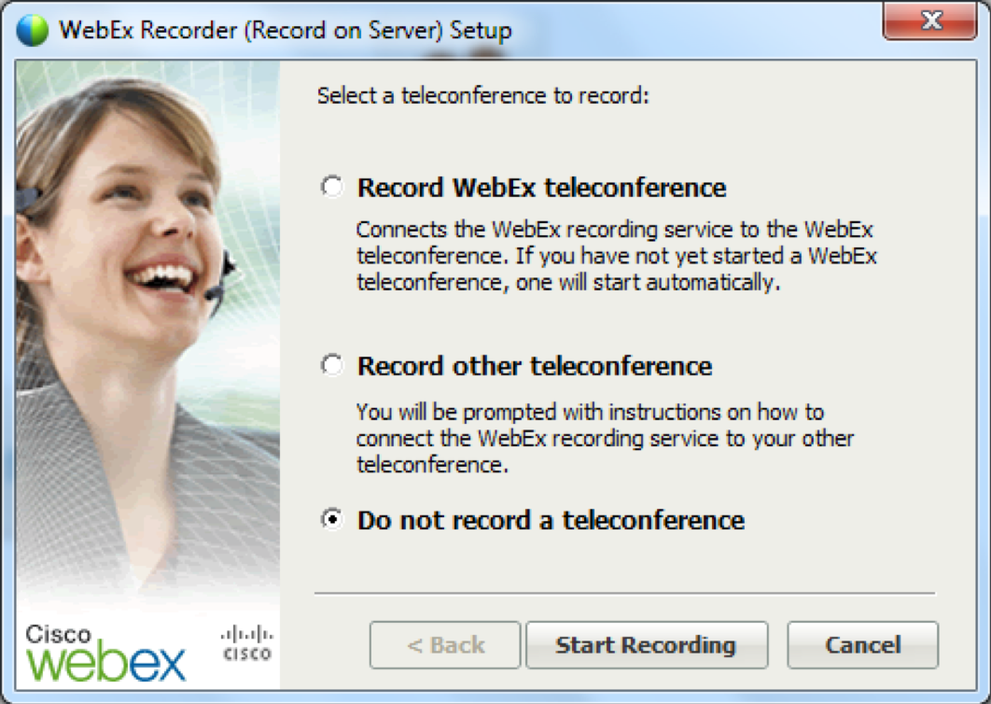Click the WebEx Recorder Setup title text
The width and height of the screenshot is (991, 704).
click(286, 30)
